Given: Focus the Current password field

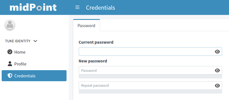Looking at the screenshot, I should 150,52.
